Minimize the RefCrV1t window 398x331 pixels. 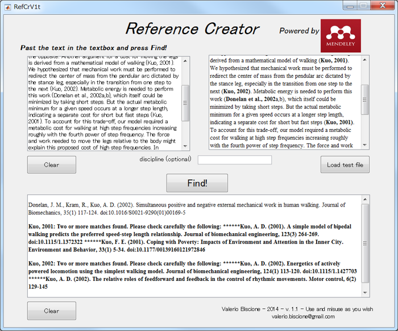[x=349, y=5]
